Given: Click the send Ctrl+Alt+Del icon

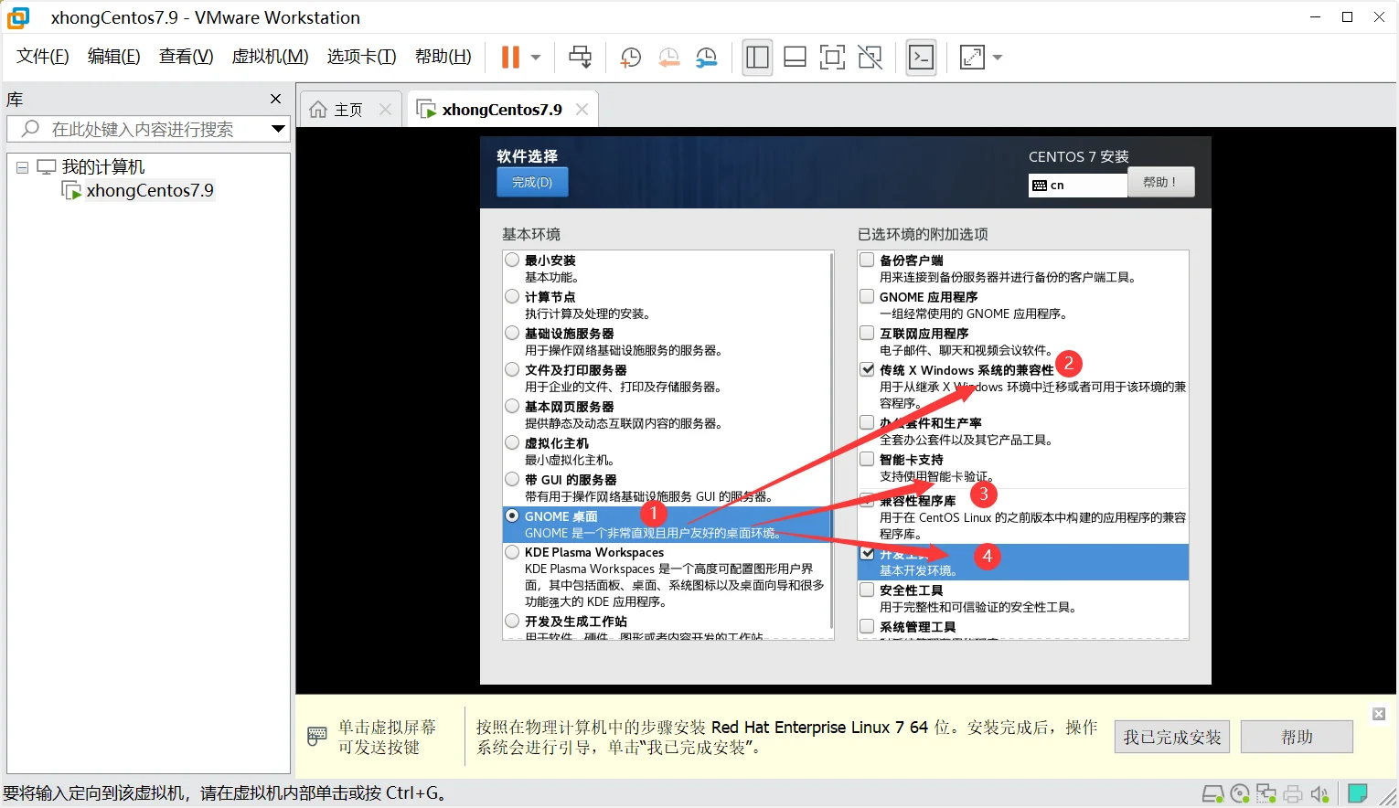Looking at the screenshot, I should pos(580,58).
